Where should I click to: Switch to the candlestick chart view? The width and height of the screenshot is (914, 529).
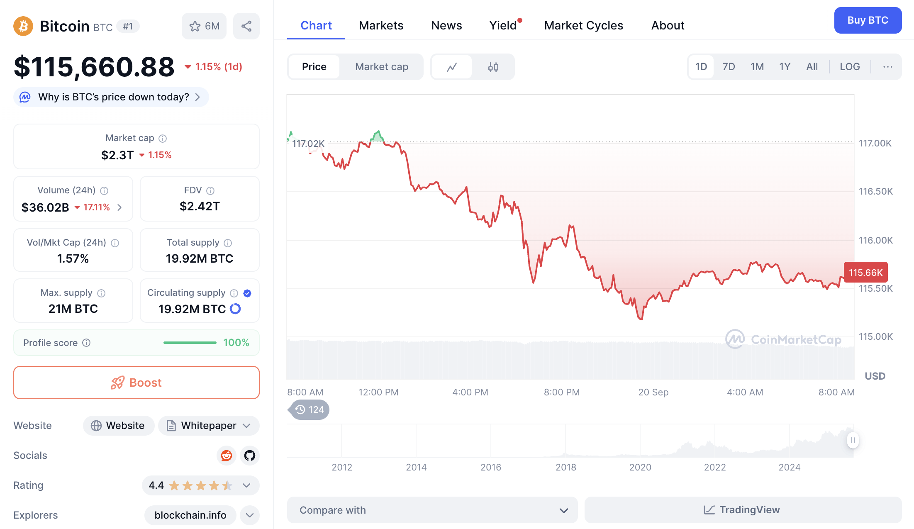[x=493, y=67]
